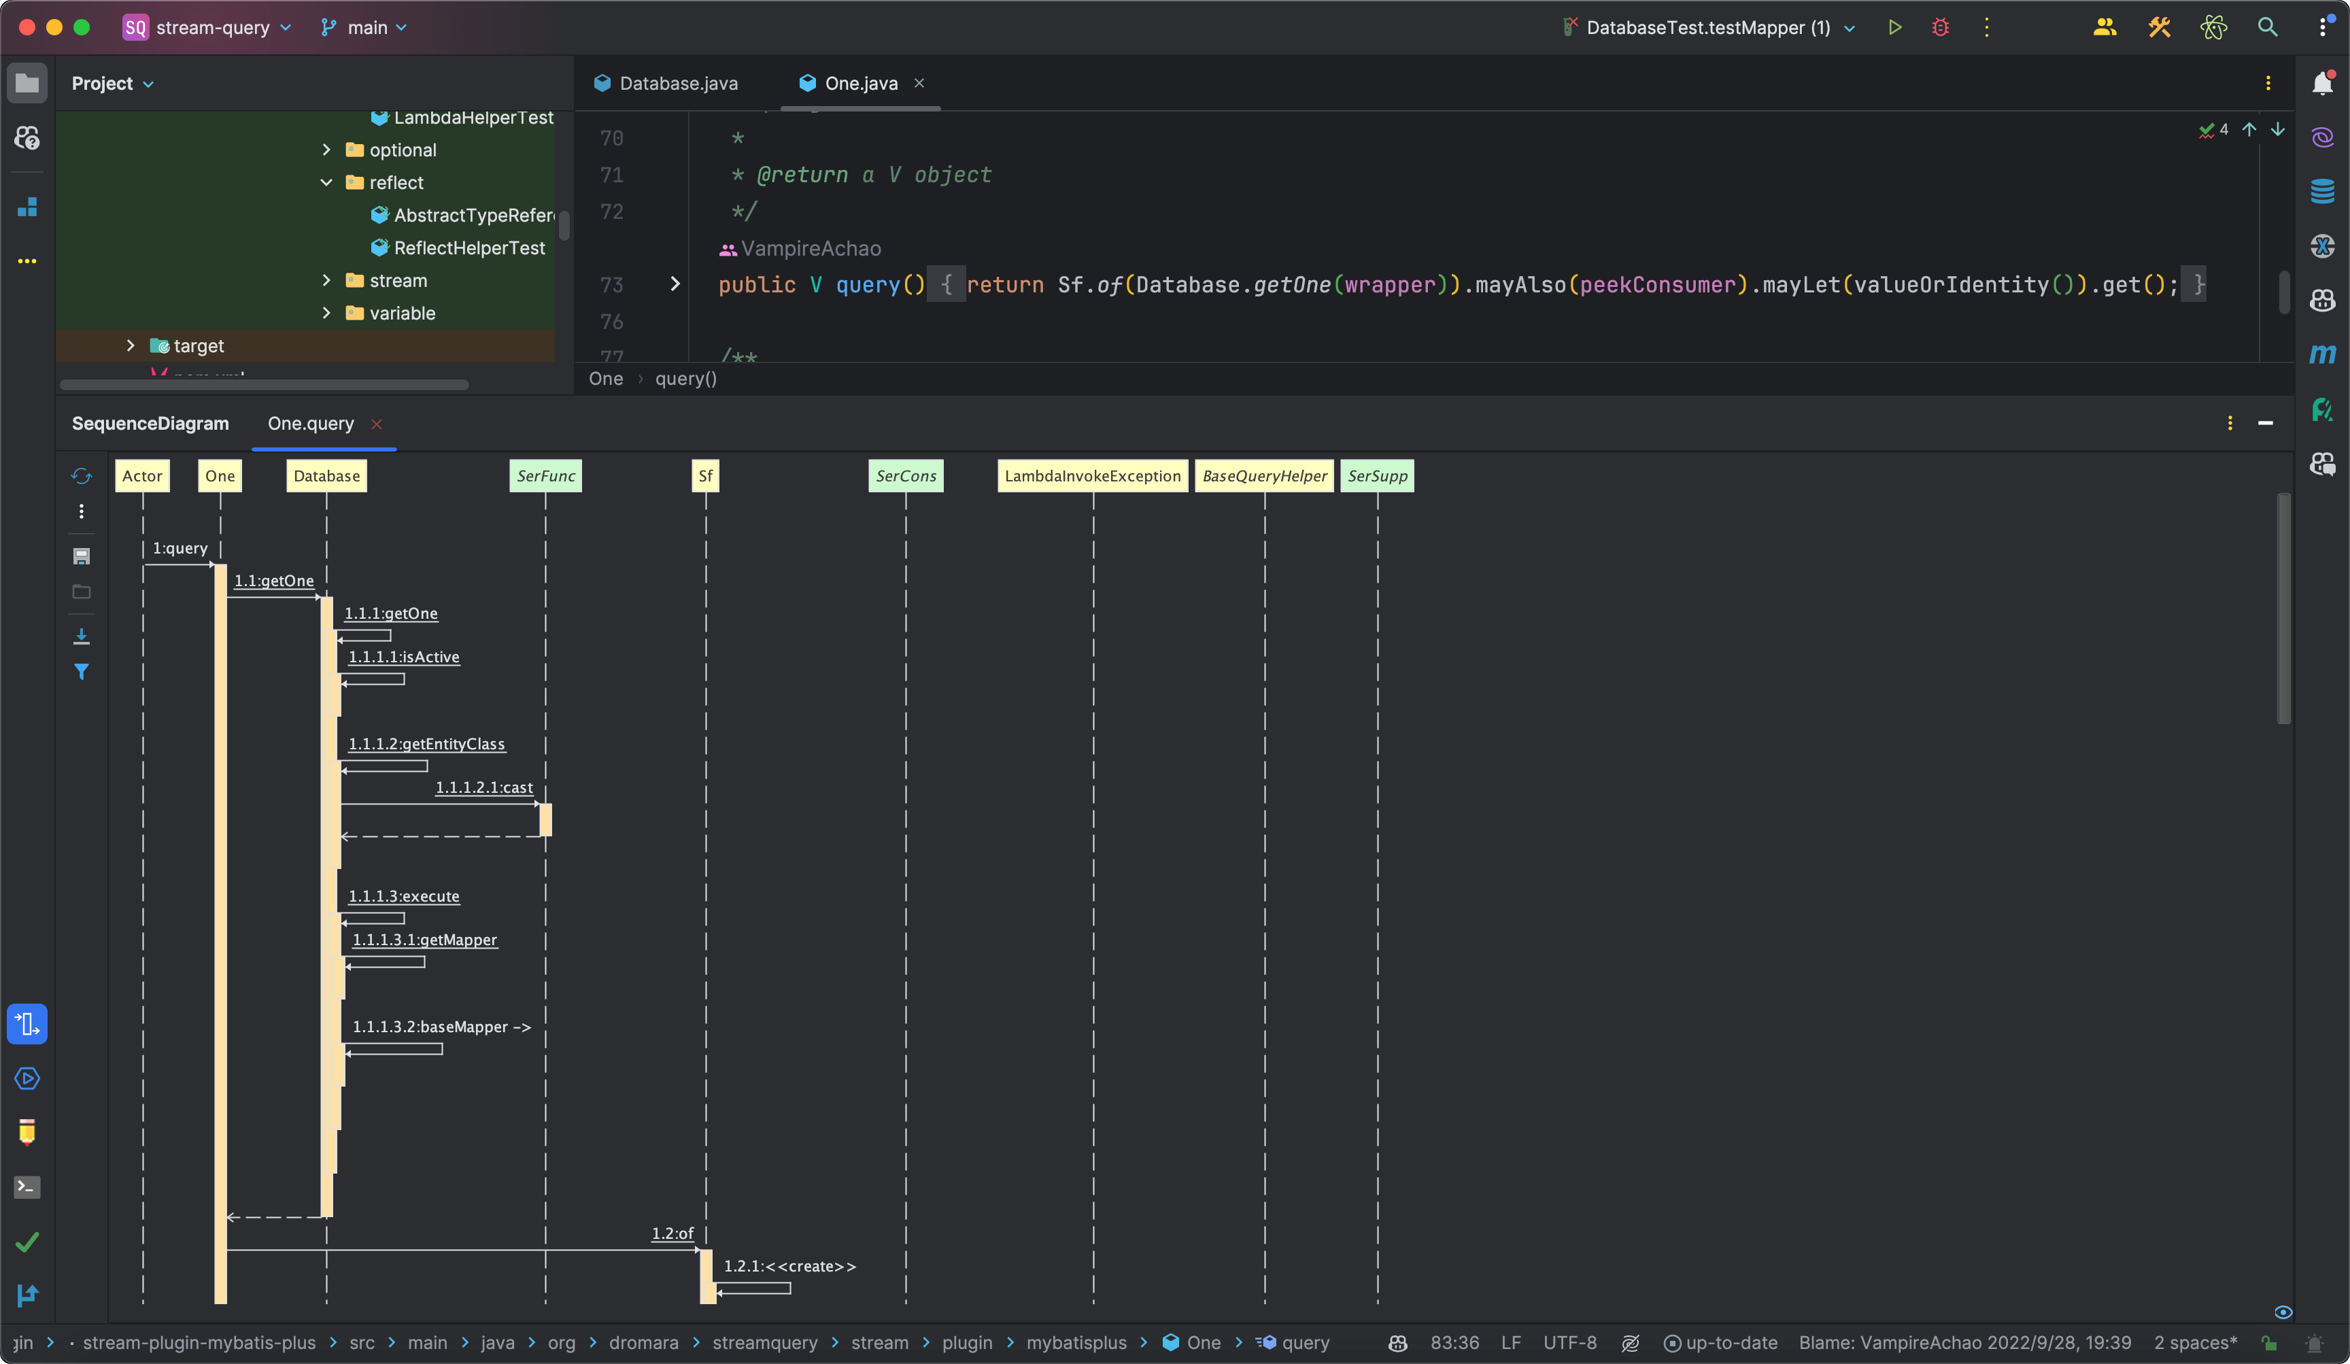Image resolution: width=2350 pixels, height=1364 pixels.
Task: Click the refresh sequence diagram icon
Action: (x=81, y=477)
